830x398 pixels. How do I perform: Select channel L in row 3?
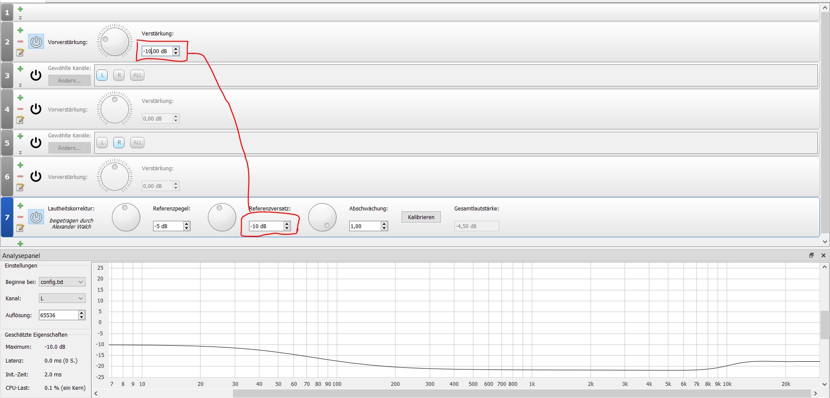pyautogui.click(x=102, y=75)
